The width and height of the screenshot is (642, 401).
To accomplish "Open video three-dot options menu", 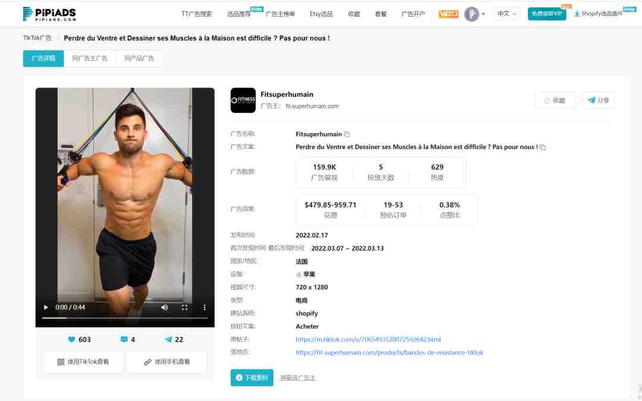I will click(204, 307).
